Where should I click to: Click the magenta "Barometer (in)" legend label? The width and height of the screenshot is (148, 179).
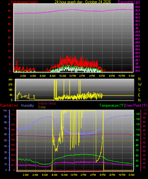(x=129, y=2)
